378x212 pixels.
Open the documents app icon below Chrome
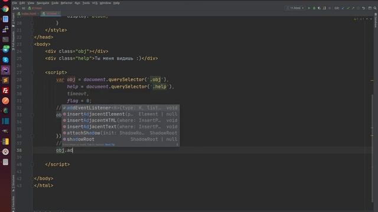click(5, 19)
